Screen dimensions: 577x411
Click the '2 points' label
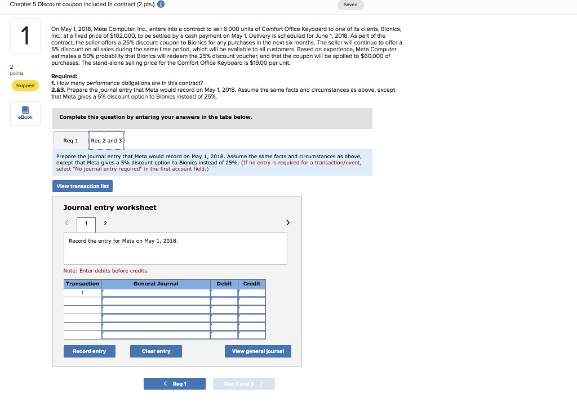click(x=16, y=70)
